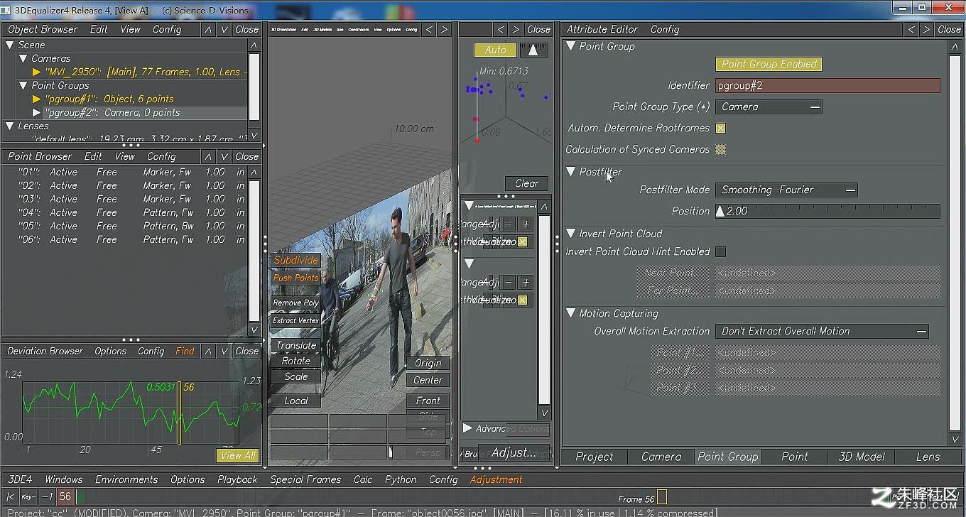Image resolution: width=966 pixels, height=517 pixels.
Task: Click the Remove Poly button
Action: [x=296, y=303]
